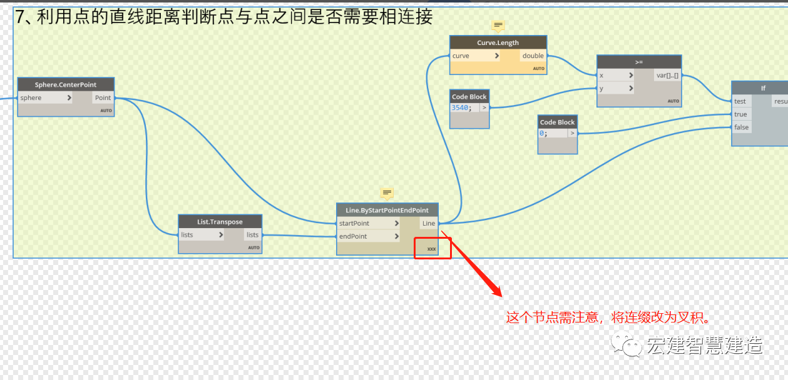Select the header of the 0 Code Block

coord(557,122)
